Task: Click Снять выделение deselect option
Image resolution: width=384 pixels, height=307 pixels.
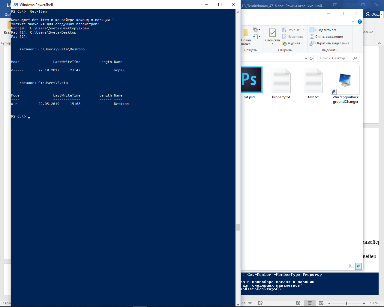Action: 326,37
